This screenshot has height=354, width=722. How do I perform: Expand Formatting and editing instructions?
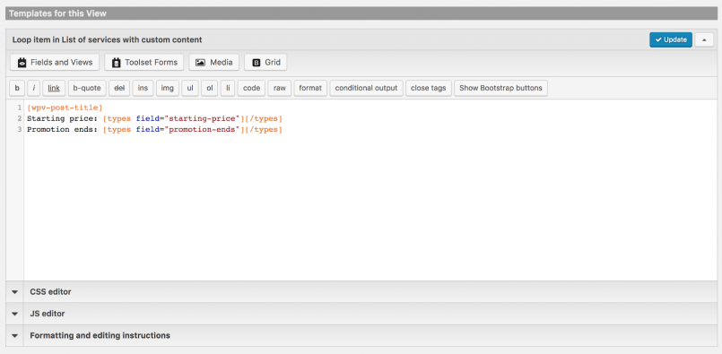point(14,335)
